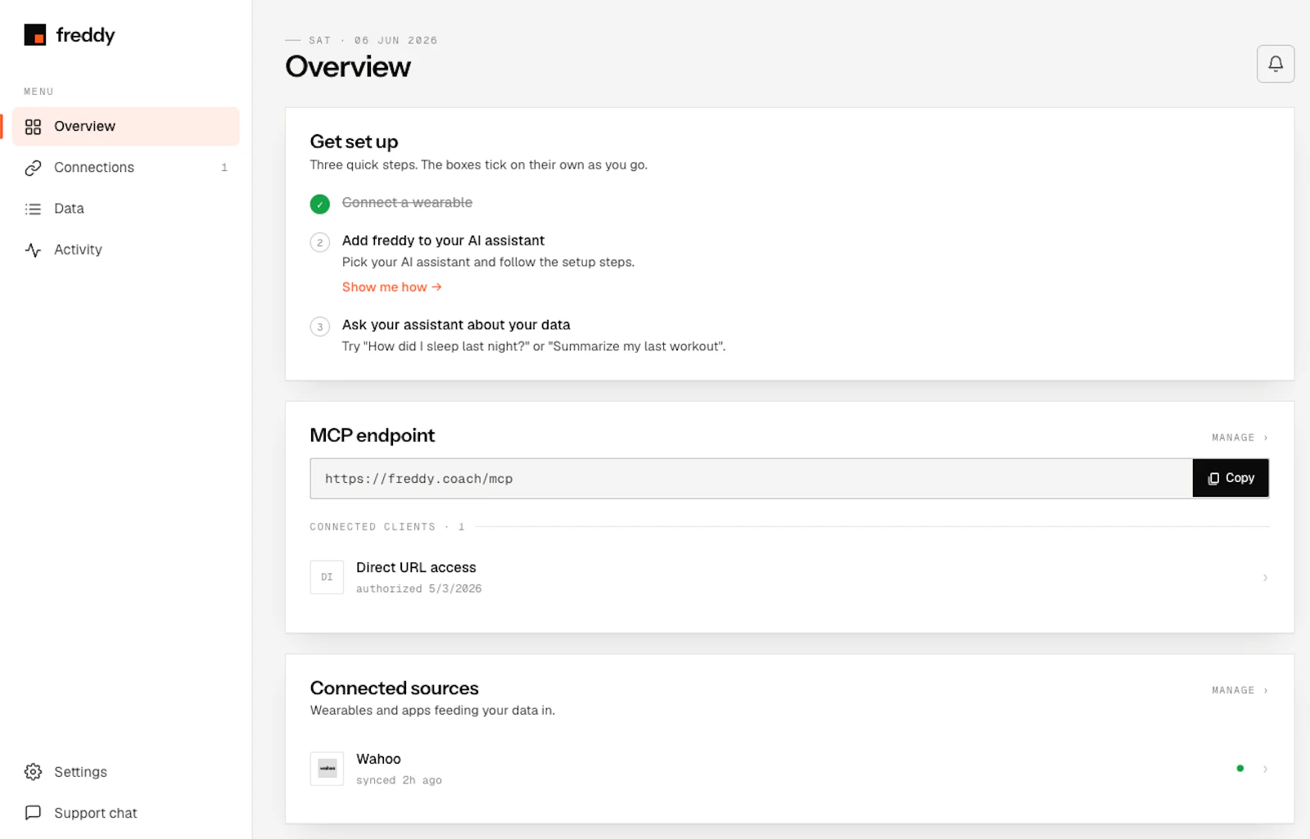Click step 2 circle for AI assistant
The height and width of the screenshot is (839, 1310).
point(320,242)
